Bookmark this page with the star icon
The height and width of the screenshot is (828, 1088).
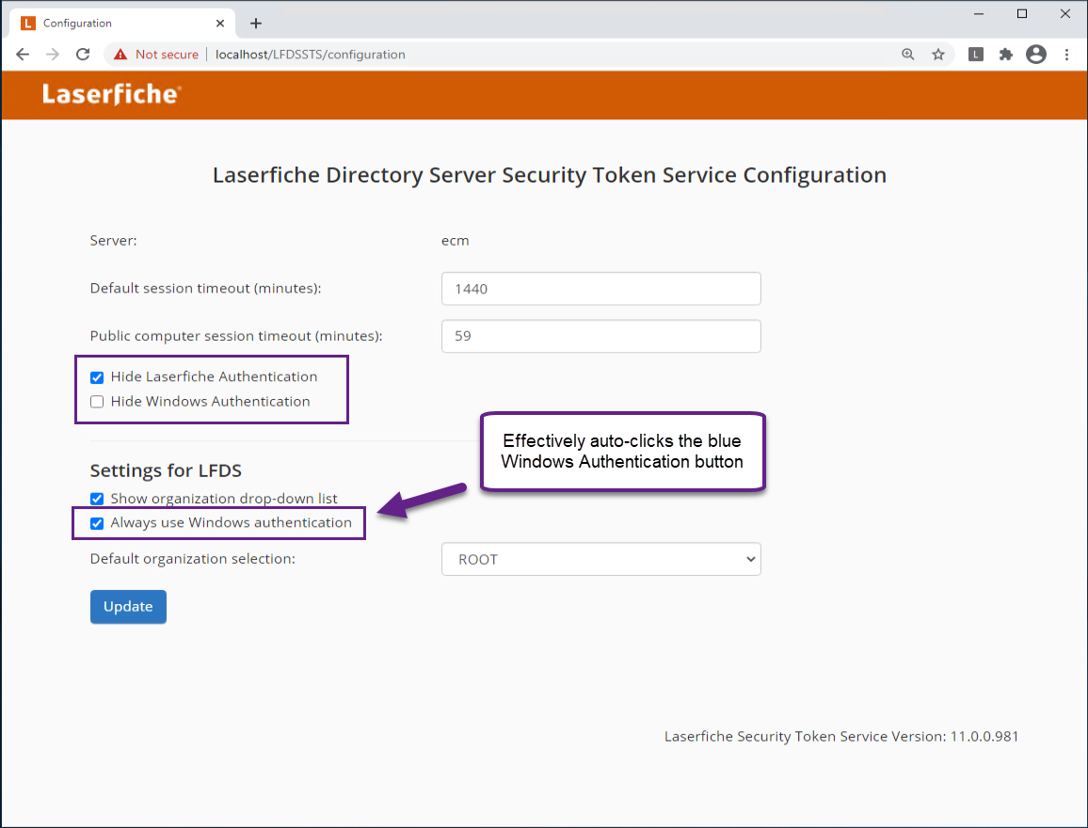pos(938,54)
